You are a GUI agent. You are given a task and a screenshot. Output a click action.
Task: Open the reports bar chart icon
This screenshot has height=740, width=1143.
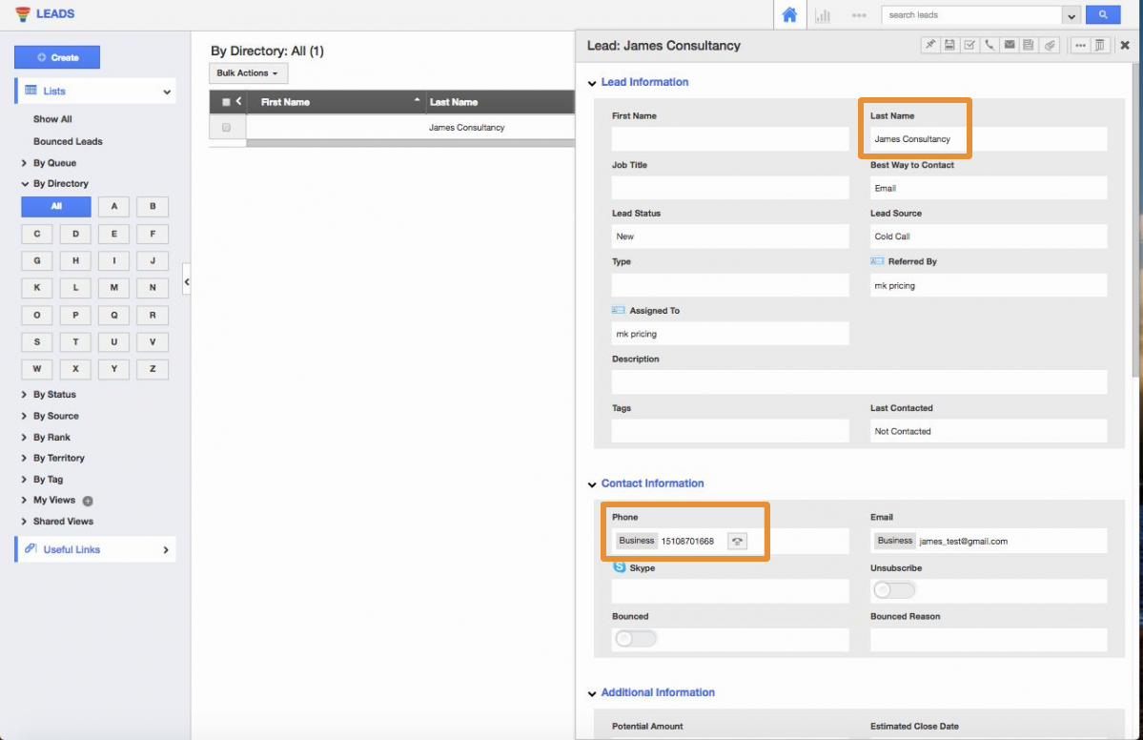click(823, 15)
